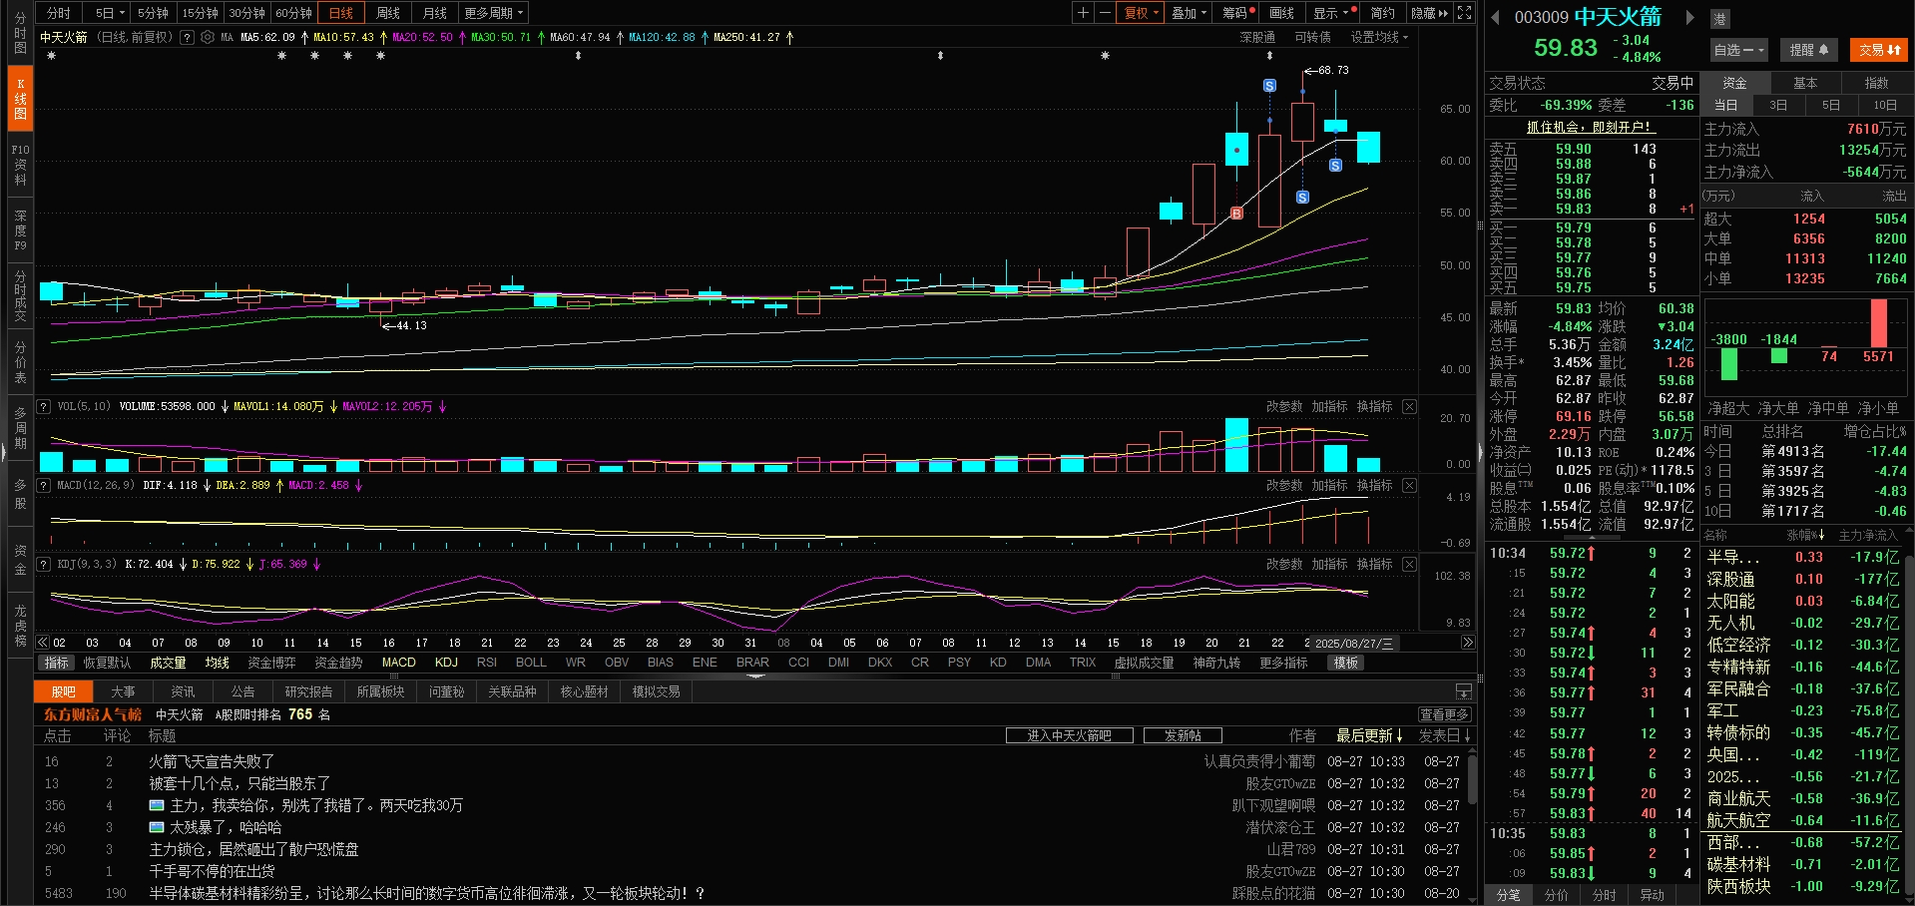Expand 设置均线 dropdown

click(x=1379, y=37)
